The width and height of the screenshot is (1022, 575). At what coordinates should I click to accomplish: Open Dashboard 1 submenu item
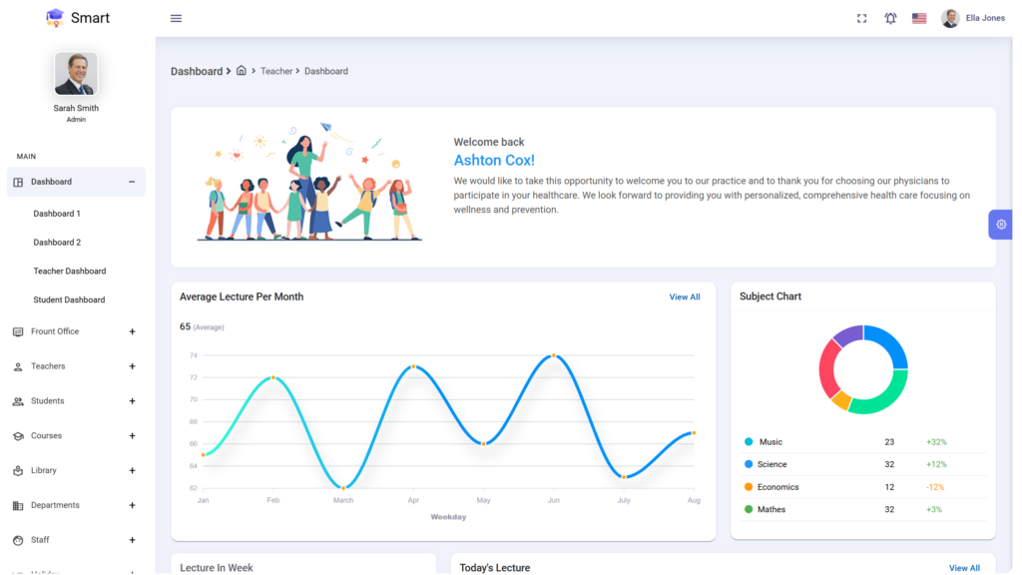click(x=57, y=214)
